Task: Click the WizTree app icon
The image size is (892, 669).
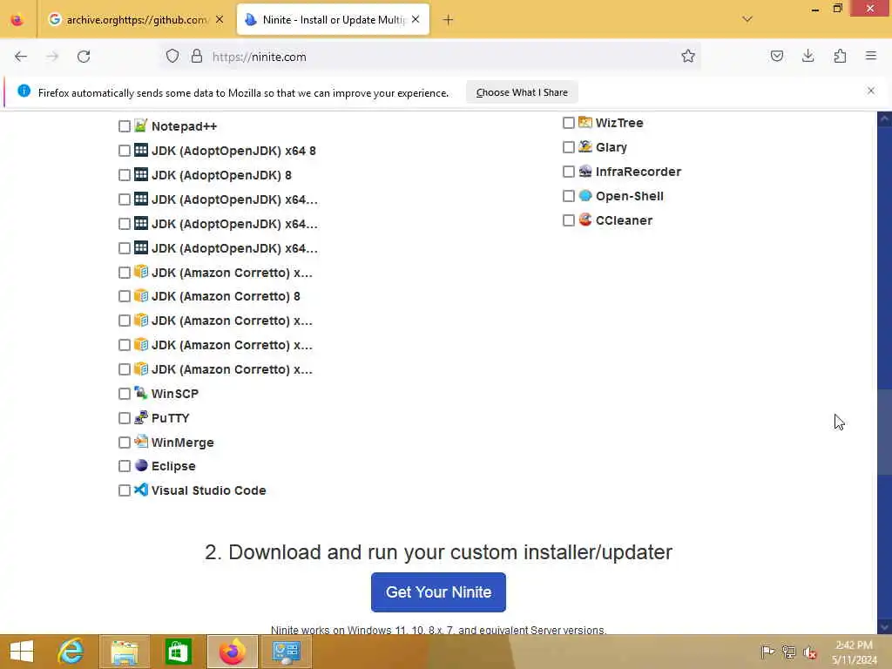Action: tap(585, 122)
